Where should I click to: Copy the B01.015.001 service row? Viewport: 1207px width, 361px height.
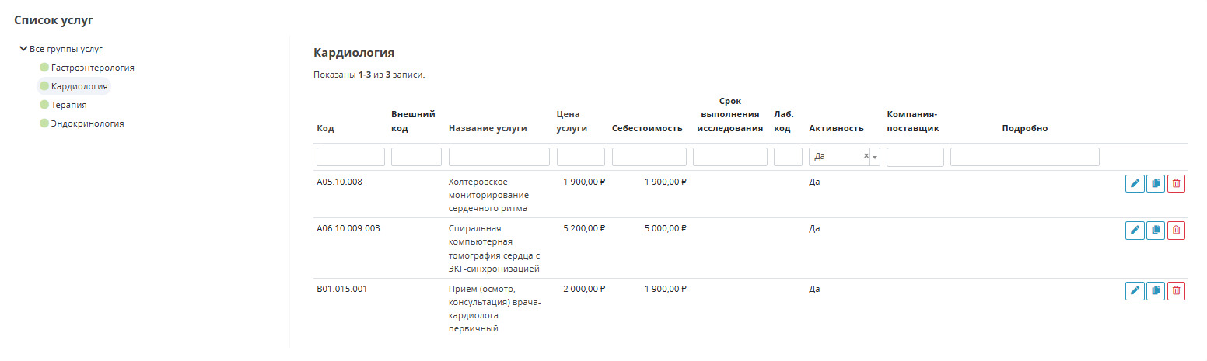[x=1156, y=291]
